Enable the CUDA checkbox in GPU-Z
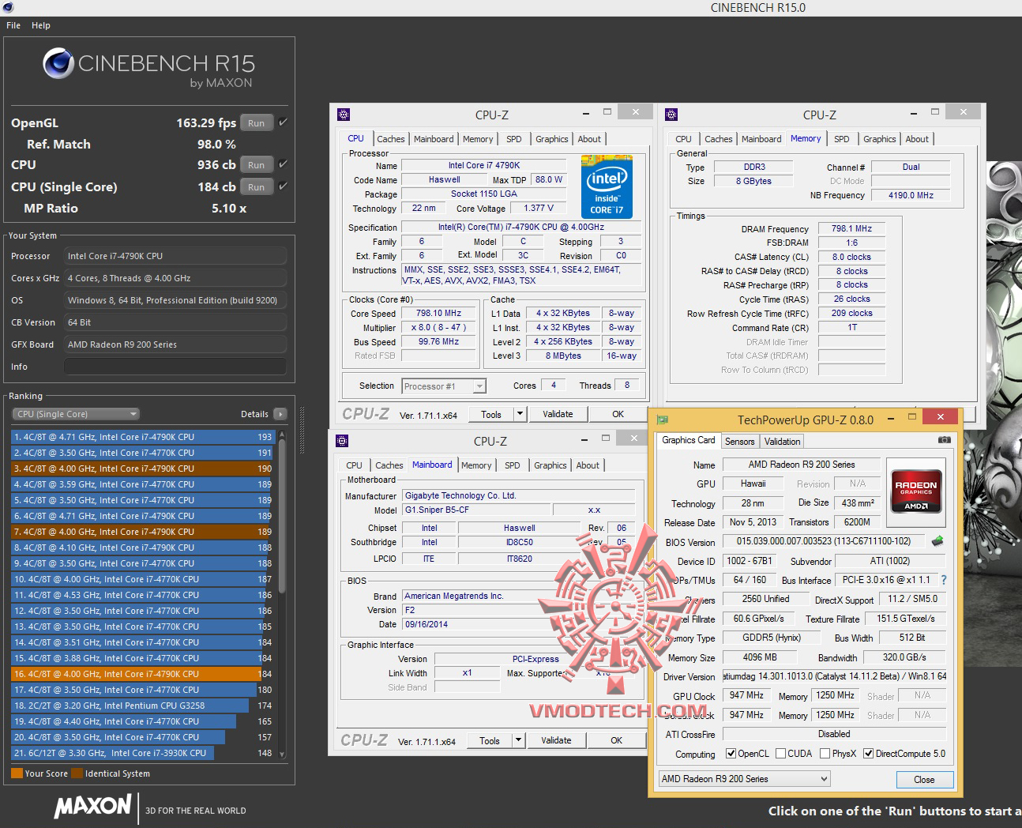 coord(780,754)
